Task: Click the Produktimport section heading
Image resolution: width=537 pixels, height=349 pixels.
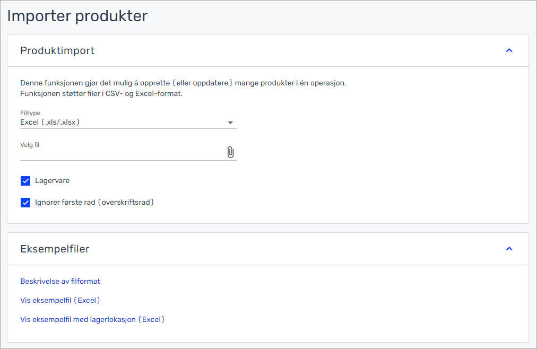Action: pyautogui.click(x=57, y=50)
